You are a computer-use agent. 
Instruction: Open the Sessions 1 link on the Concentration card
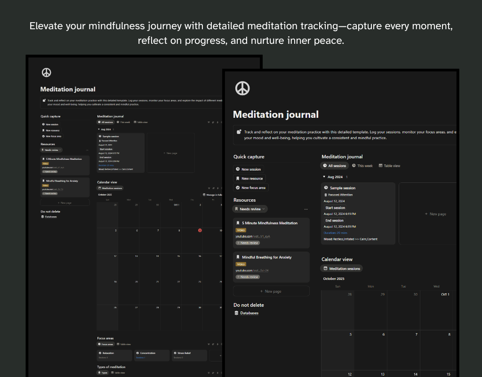pos(140,358)
